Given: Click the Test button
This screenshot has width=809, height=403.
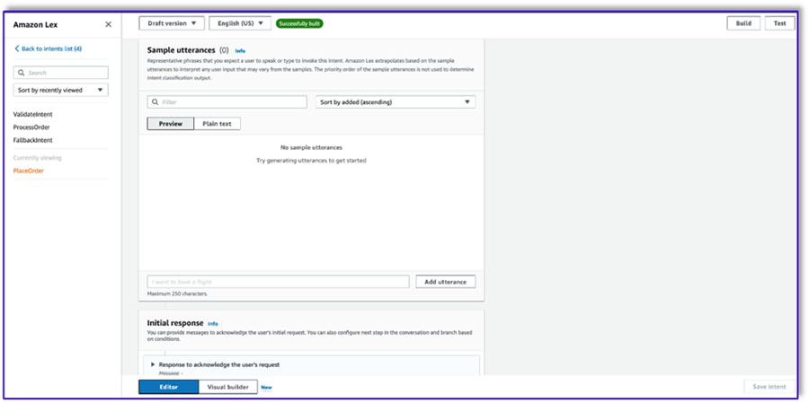Looking at the screenshot, I should pyautogui.click(x=779, y=23).
